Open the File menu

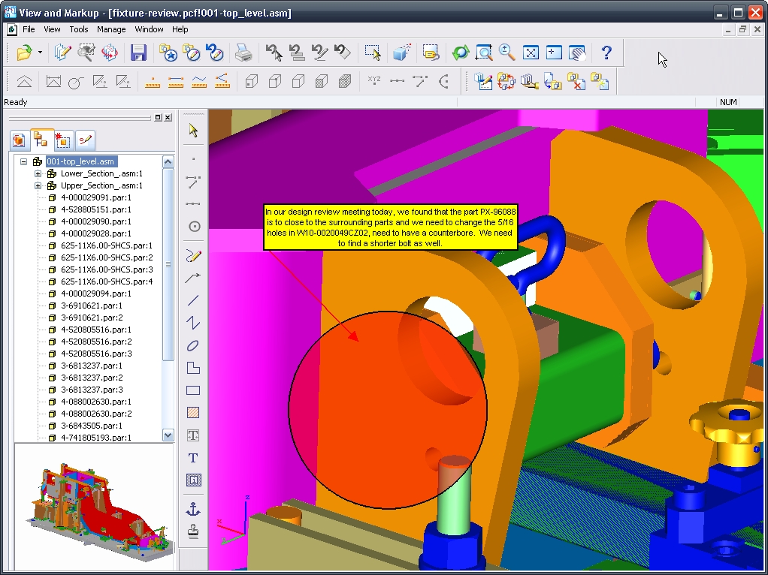[x=29, y=29]
